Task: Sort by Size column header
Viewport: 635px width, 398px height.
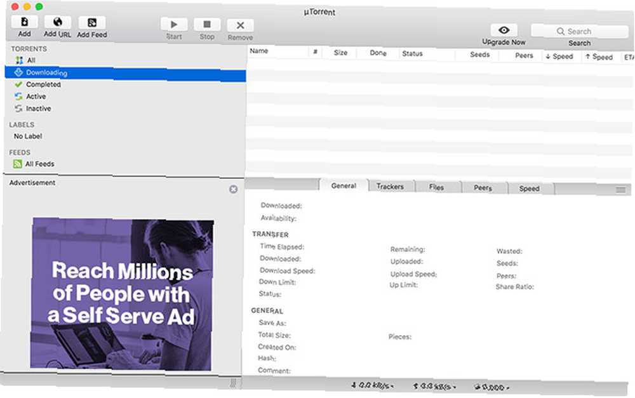Action: pyautogui.click(x=340, y=53)
